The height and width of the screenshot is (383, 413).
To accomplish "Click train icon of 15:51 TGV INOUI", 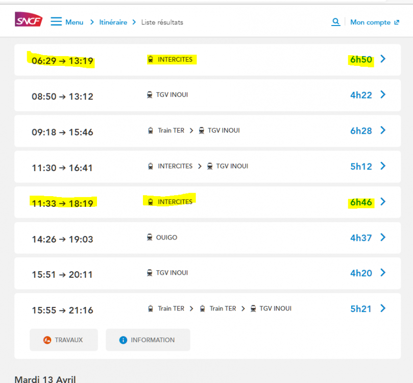I will [150, 273].
